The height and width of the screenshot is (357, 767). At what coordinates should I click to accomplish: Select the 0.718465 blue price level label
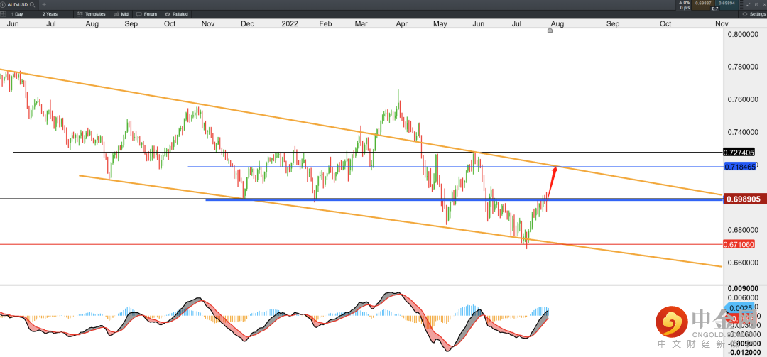739,167
